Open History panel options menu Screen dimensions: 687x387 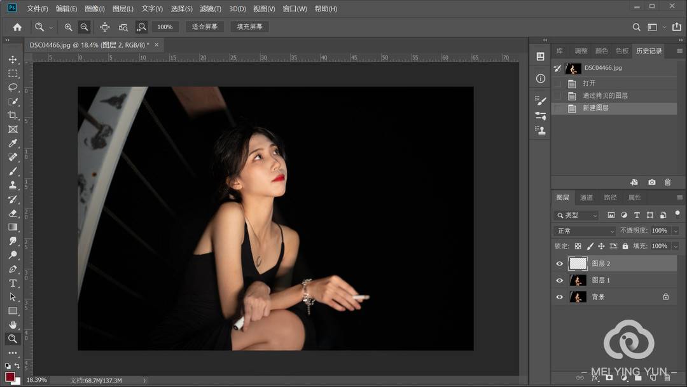(679, 51)
